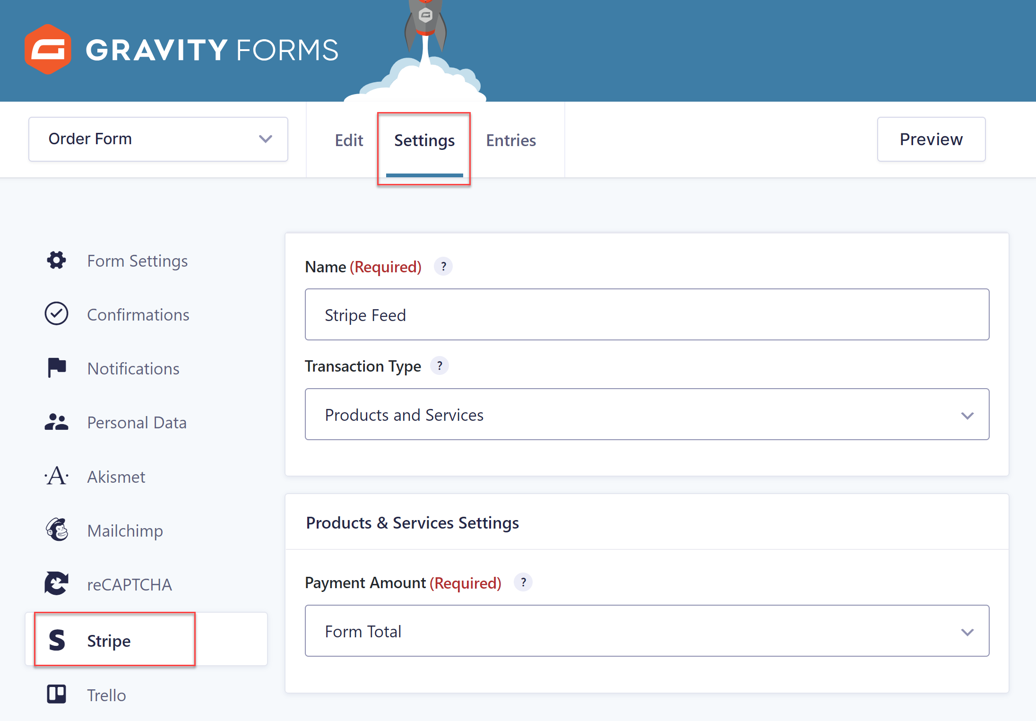1036x721 pixels.
Task: Open Trello settings section
Action: point(147,695)
